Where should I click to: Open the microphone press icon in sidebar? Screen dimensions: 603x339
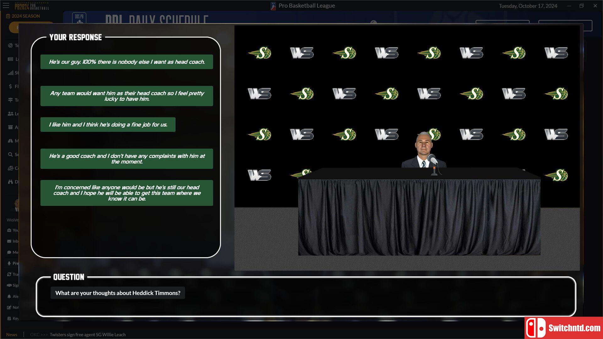(x=9, y=263)
